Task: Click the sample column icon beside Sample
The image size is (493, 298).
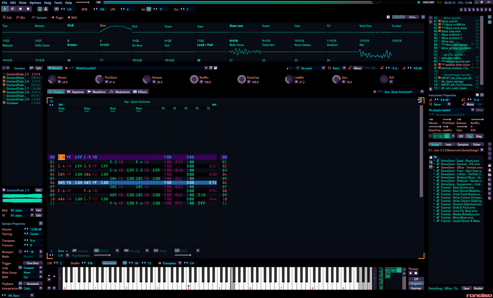Action: point(74,251)
